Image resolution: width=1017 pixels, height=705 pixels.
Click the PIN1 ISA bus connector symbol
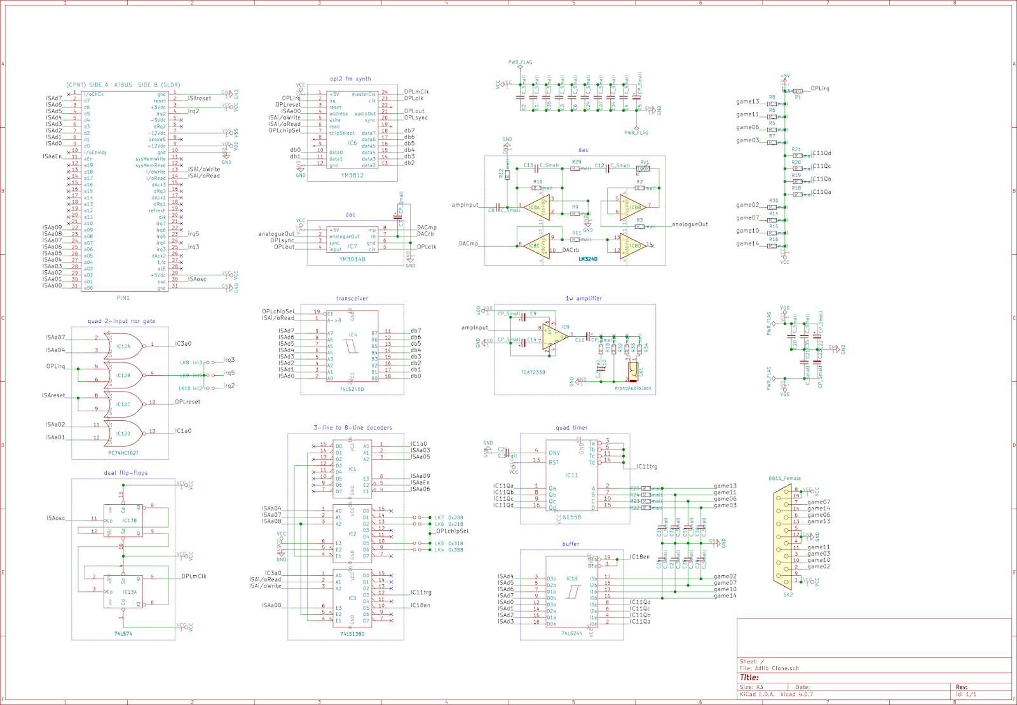124,191
